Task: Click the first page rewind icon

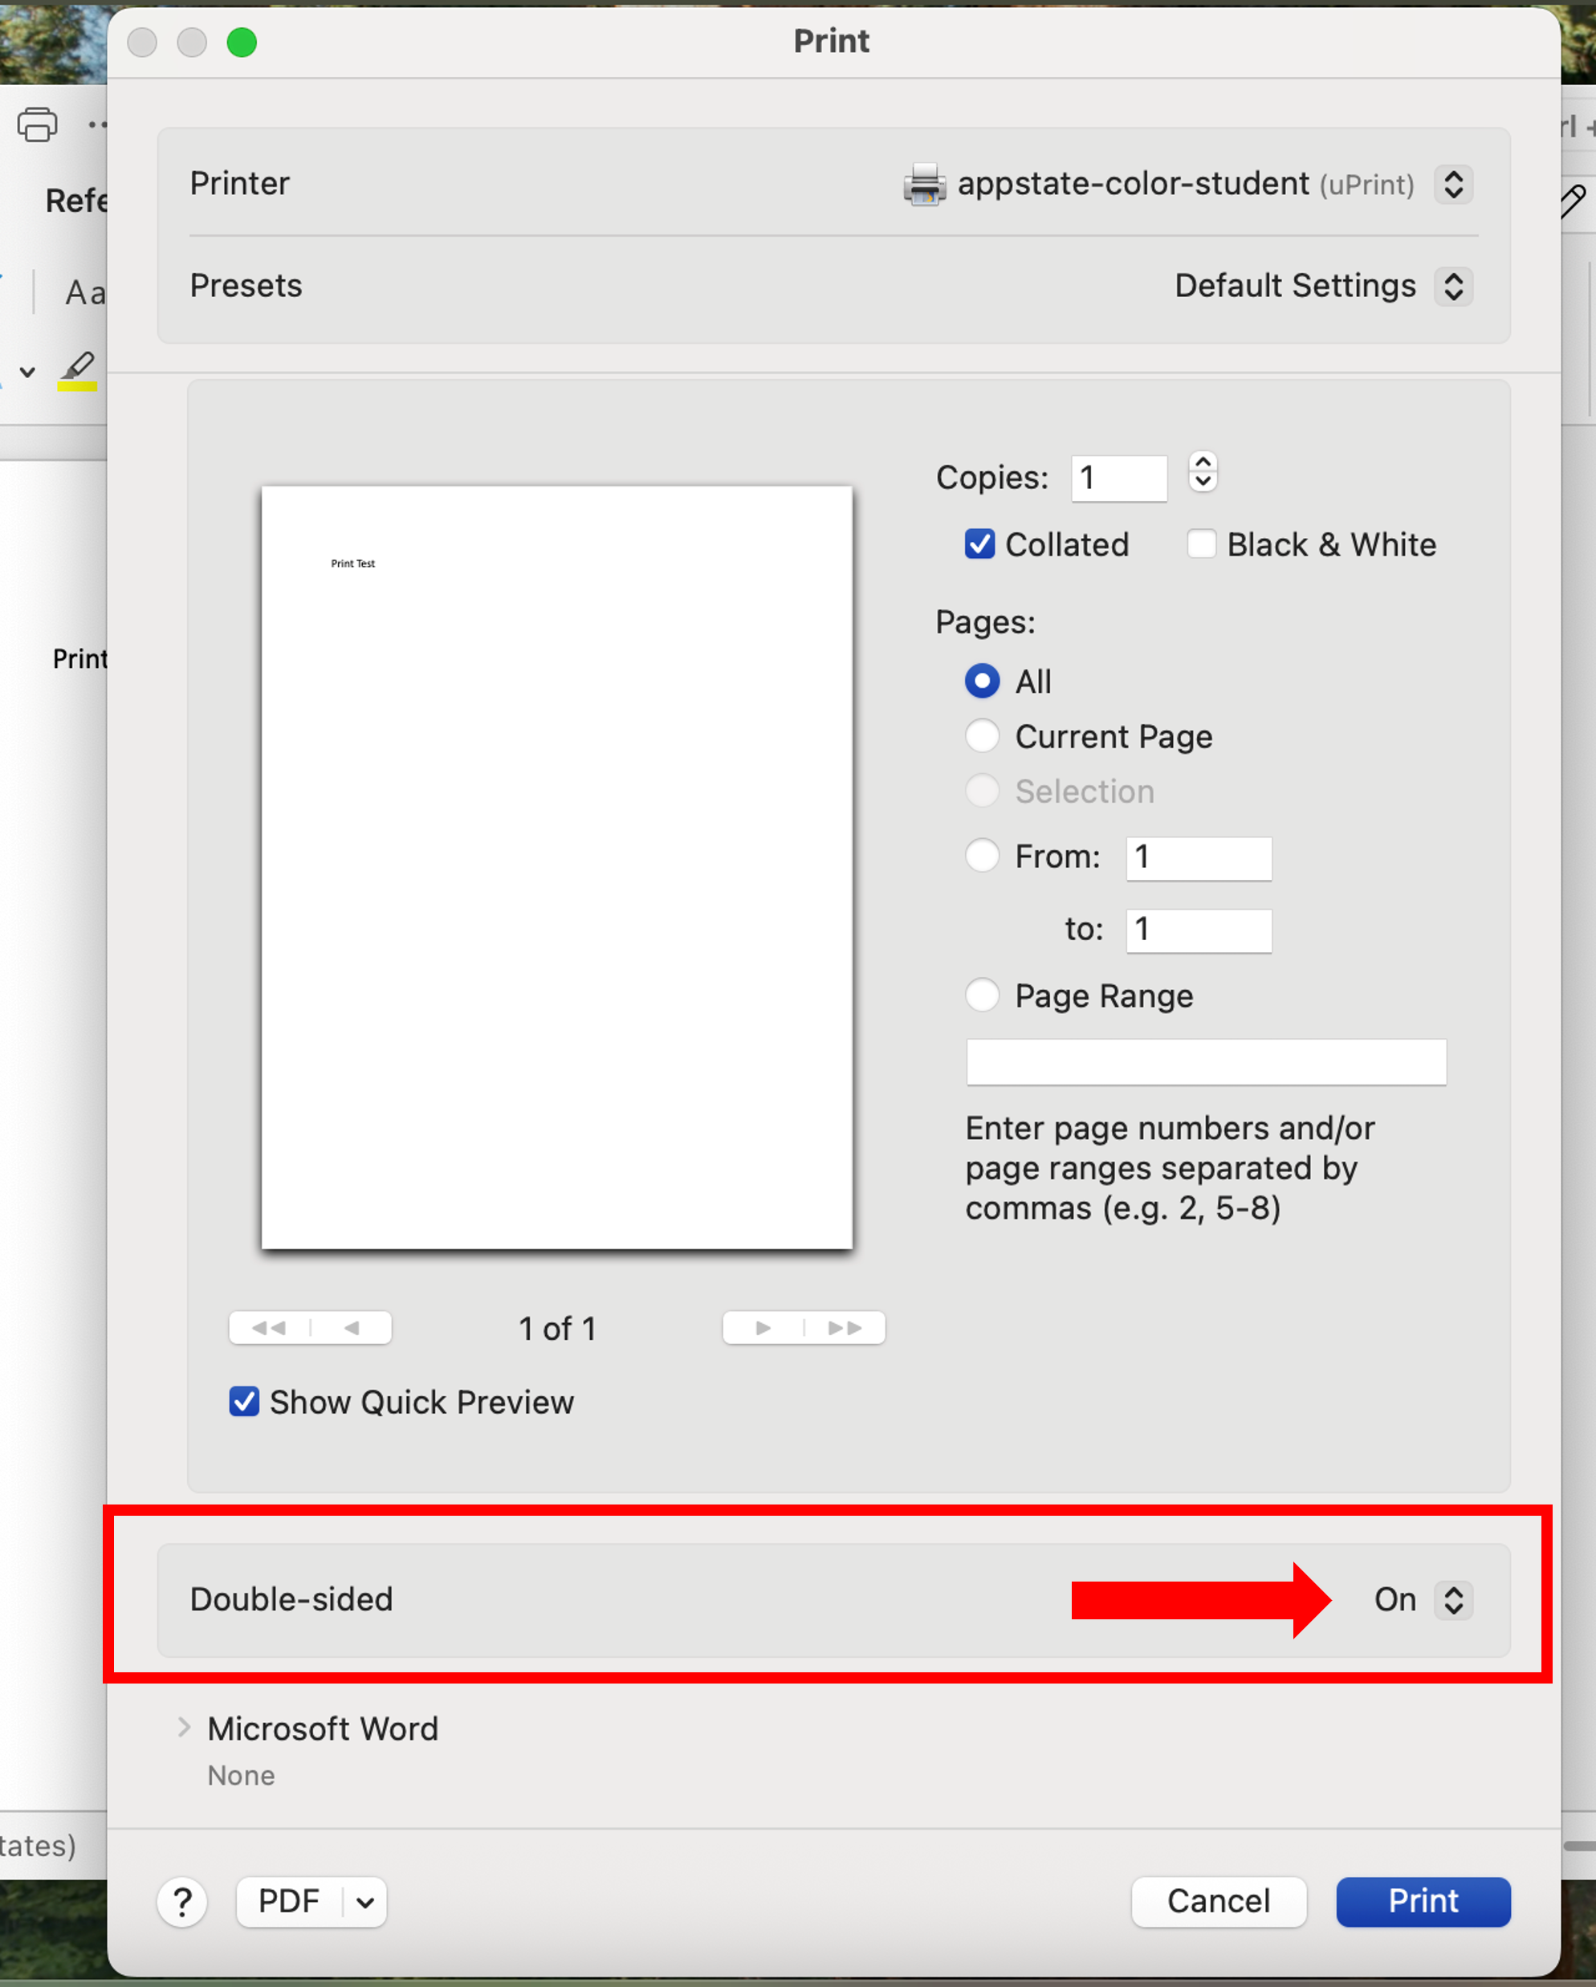Action: (x=268, y=1328)
